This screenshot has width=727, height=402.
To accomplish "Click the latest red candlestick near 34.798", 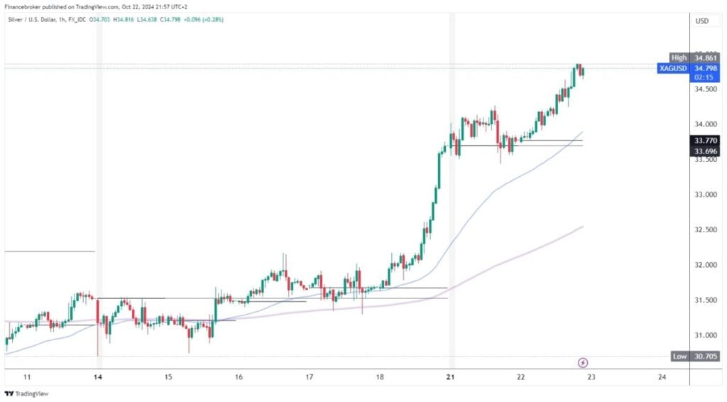I will coord(582,72).
